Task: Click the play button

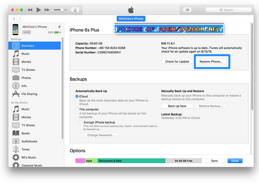Action: click(x=38, y=10)
